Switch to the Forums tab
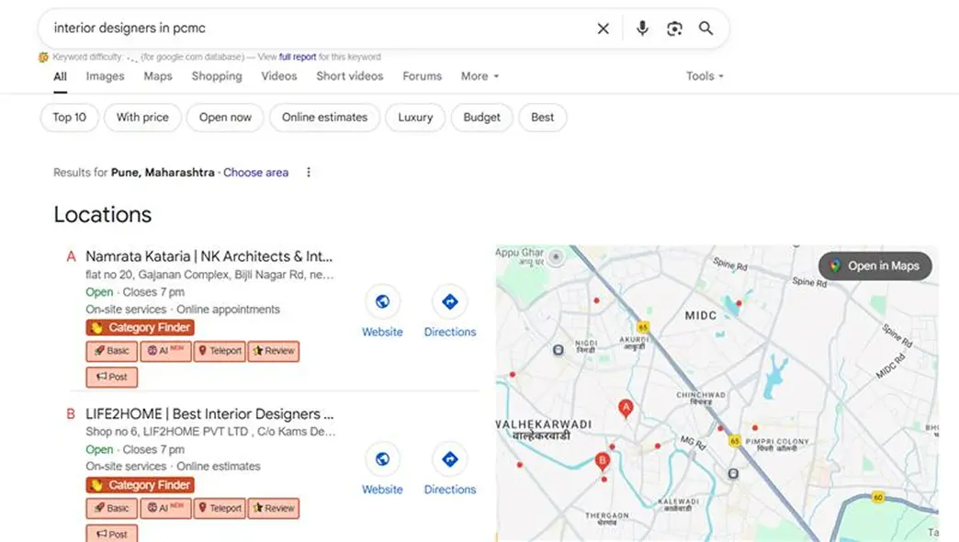The image size is (959, 542). (x=422, y=76)
